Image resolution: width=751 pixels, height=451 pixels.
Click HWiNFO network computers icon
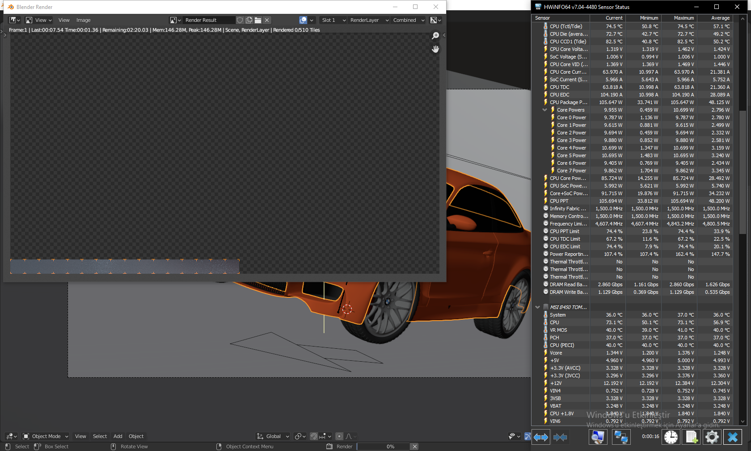click(x=621, y=437)
